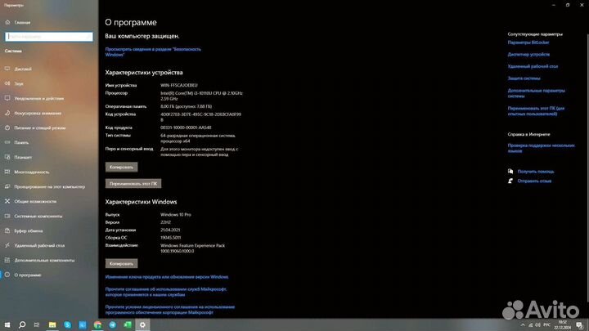
Task: Open Изменение ключа продукта link
Action: (167, 277)
